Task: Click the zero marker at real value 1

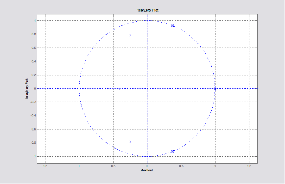Action: click(215, 89)
